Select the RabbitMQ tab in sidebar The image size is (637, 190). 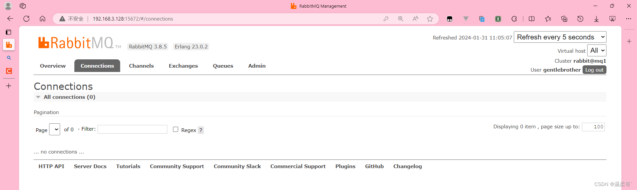(9, 44)
